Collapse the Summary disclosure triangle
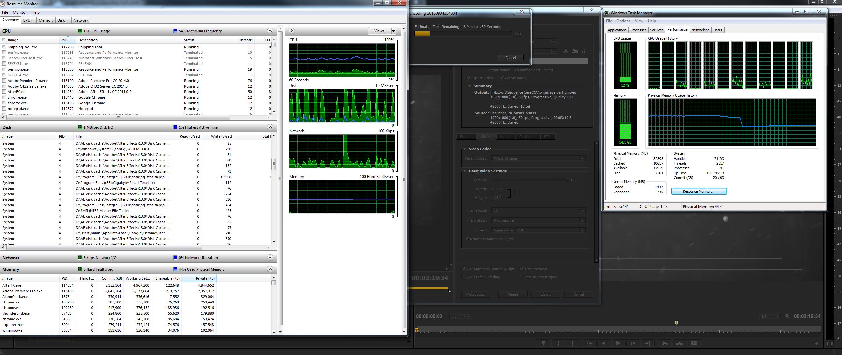Image resolution: width=842 pixels, height=355 pixels. pyautogui.click(x=470, y=86)
